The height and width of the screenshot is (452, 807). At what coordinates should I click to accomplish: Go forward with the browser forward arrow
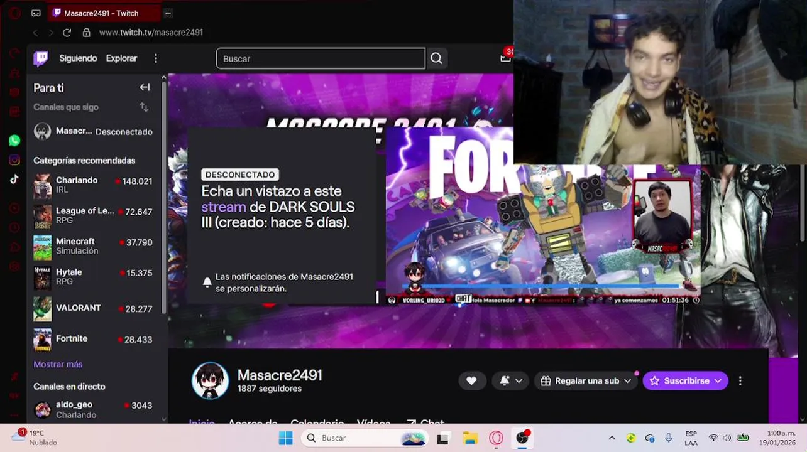point(51,33)
